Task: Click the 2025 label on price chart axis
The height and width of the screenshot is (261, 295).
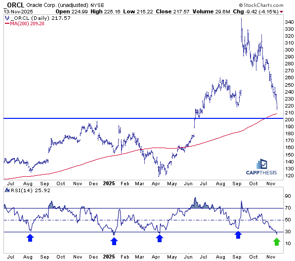Action: tap(109, 183)
